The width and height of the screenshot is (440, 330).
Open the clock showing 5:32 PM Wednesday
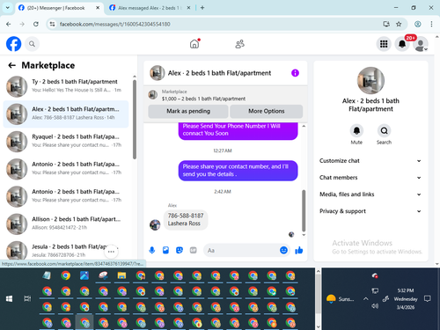(406, 299)
